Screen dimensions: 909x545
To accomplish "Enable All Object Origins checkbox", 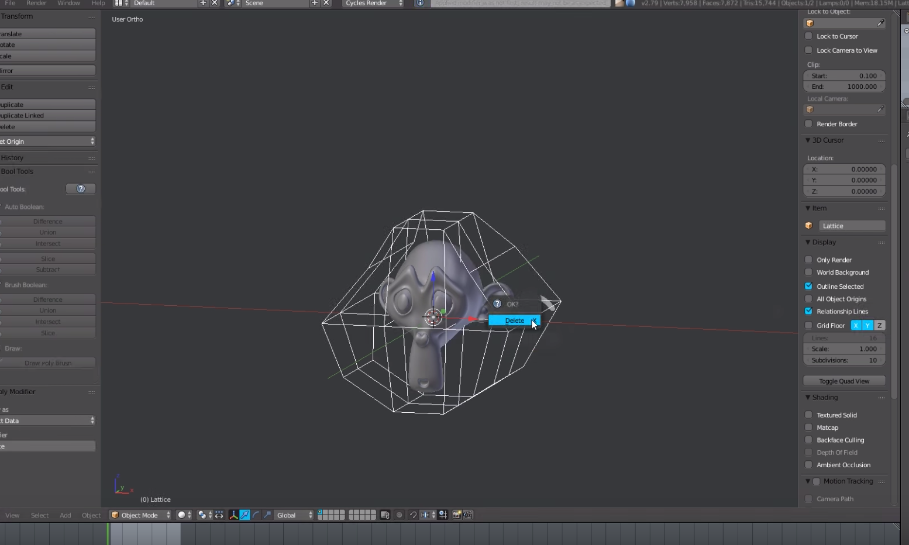I will (808, 299).
